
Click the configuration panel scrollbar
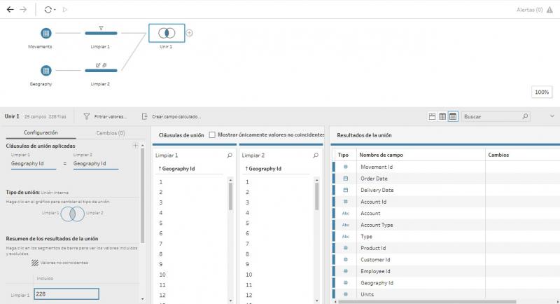coord(143,195)
